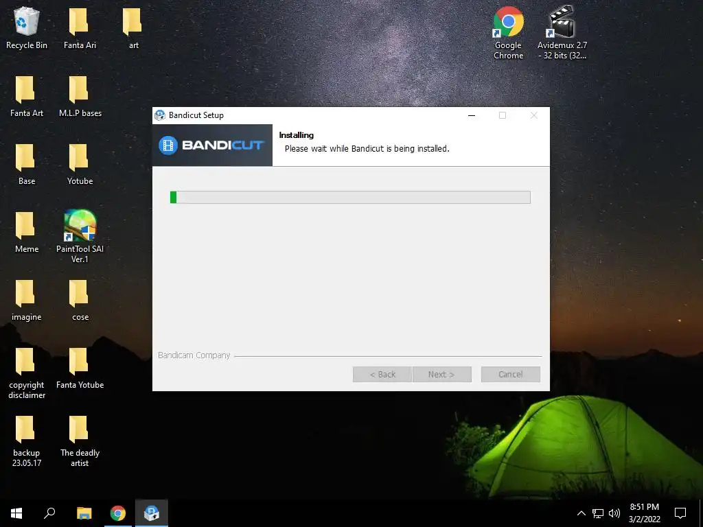Select the Fanta Ari folder

point(80,27)
